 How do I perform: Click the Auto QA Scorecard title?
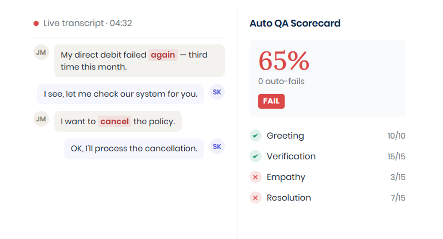295,23
